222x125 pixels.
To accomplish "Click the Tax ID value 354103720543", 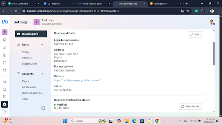I will (63, 90).
